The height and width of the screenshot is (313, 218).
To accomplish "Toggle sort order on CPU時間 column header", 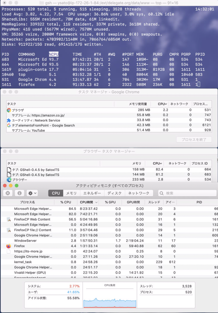I will (89, 202).
